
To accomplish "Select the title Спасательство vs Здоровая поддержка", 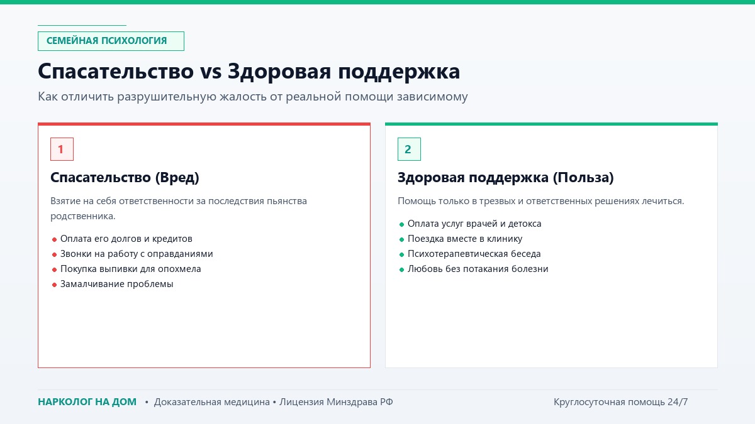I will pyautogui.click(x=249, y=71).
